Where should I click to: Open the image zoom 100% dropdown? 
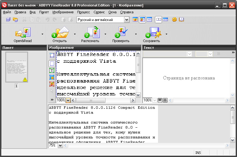coord(68,100)
